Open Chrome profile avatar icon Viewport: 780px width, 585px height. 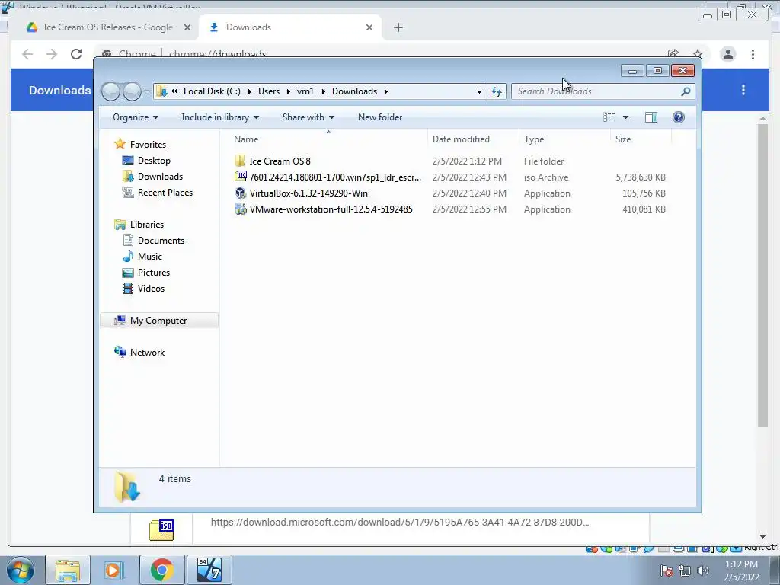click(x=727, y=54)
